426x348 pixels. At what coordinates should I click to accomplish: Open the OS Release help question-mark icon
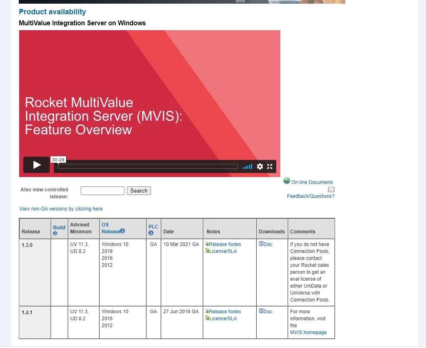(122, 231)
